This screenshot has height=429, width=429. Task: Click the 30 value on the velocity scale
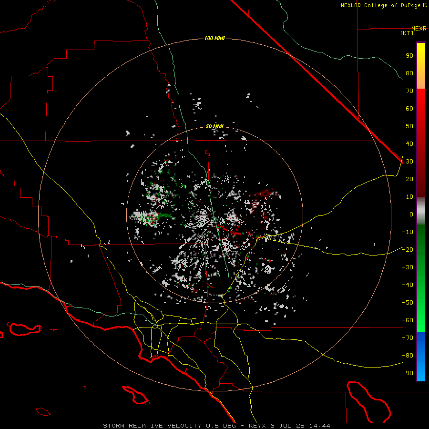(409, 162)
